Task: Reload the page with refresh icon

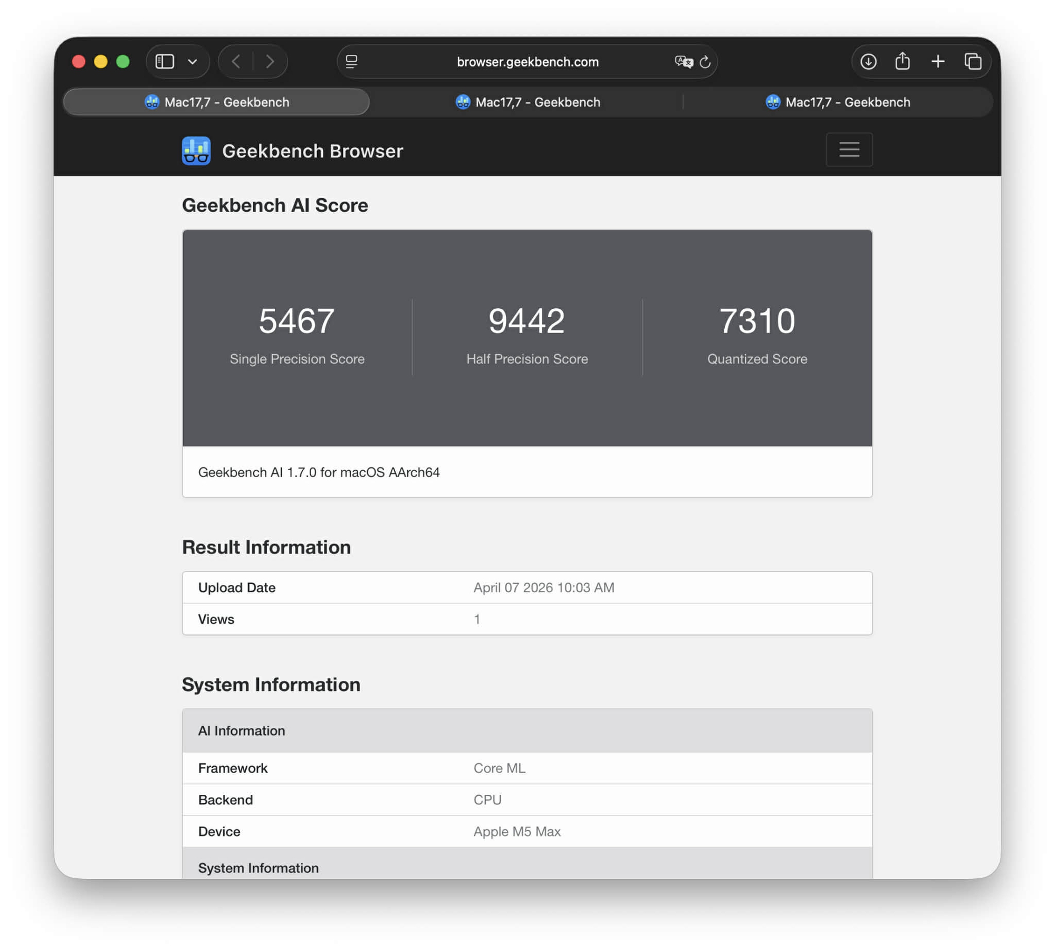Action: tap(705, 62)
